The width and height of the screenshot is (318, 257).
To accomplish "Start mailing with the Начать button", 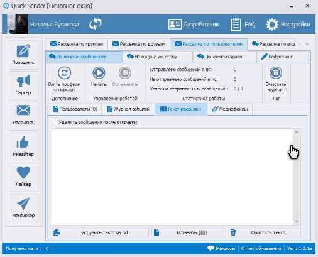I will click(99, 77).
